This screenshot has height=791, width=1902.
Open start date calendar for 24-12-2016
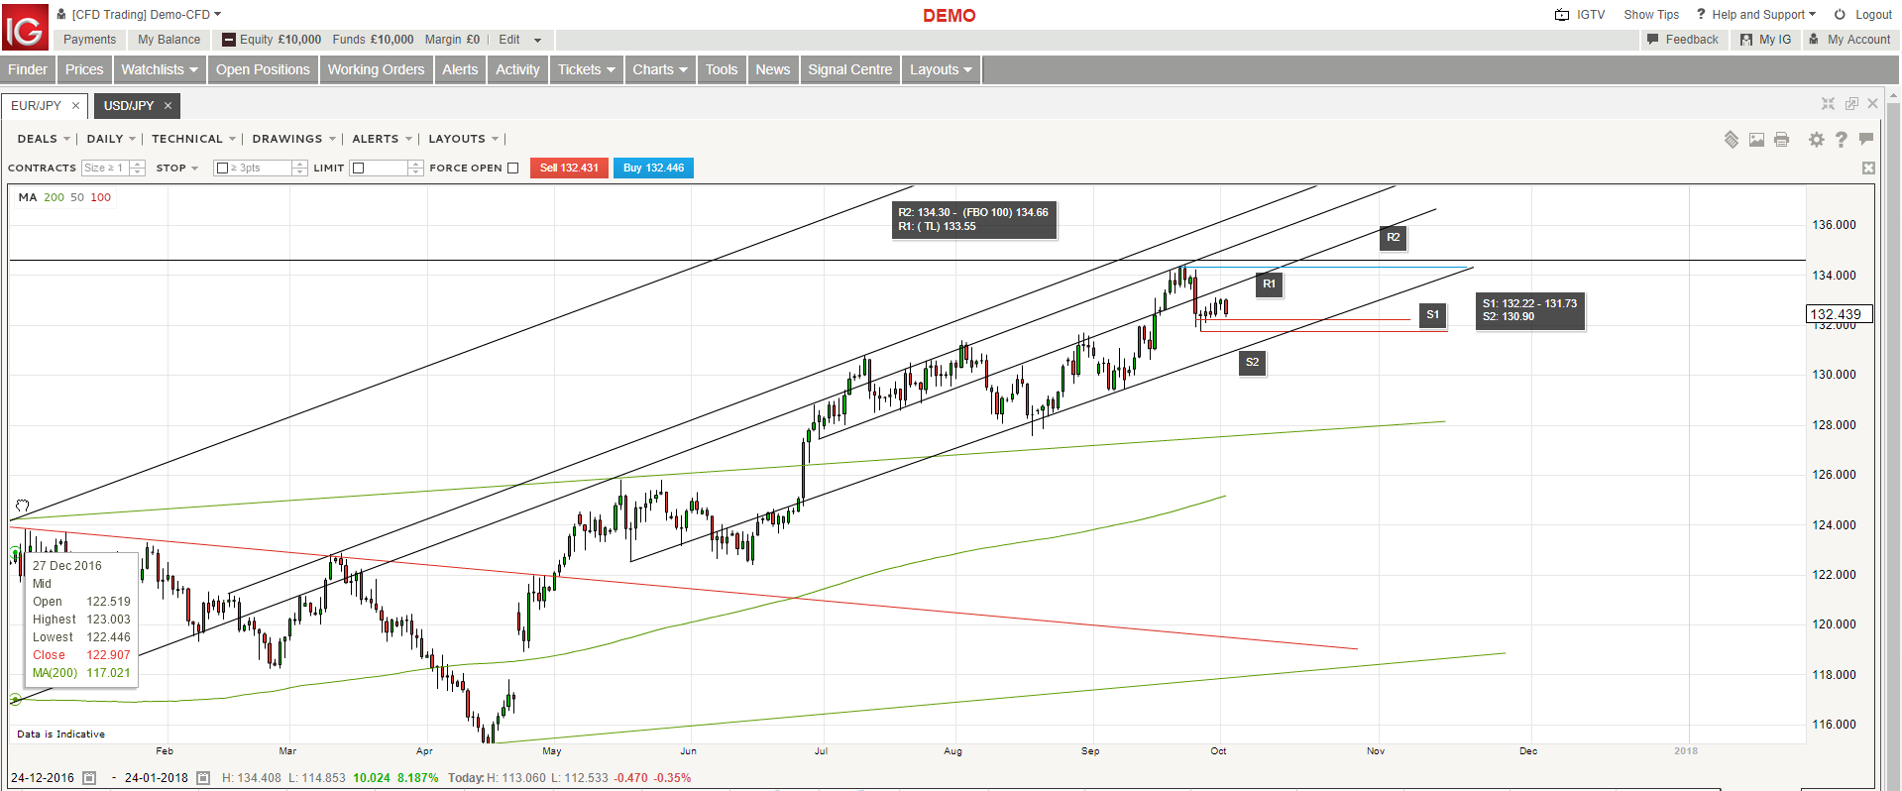(89, 778)
